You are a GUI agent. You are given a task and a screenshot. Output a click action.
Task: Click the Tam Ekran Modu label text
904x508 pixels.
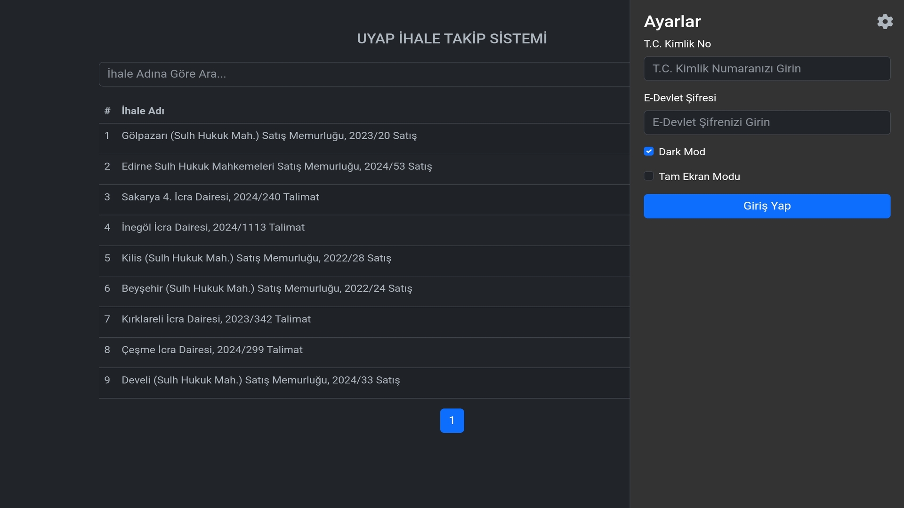[x=699, y=176]
